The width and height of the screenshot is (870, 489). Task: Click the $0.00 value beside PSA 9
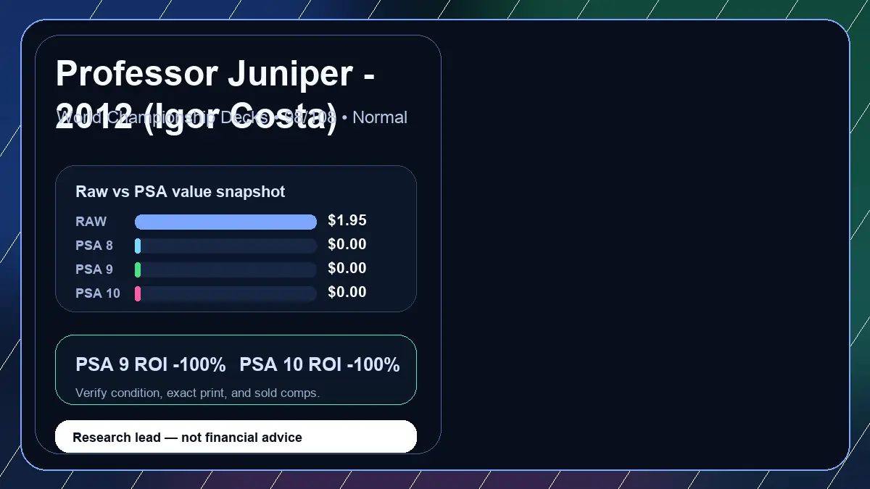347,269
